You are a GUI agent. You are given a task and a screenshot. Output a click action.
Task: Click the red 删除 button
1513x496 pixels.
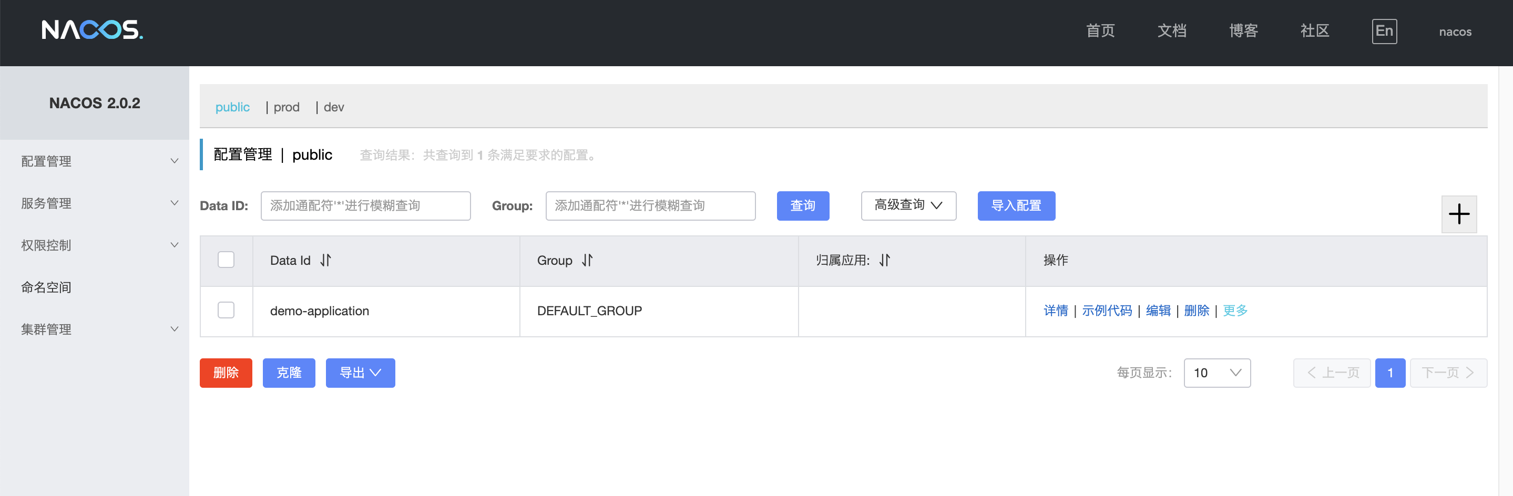coord(226,373)
